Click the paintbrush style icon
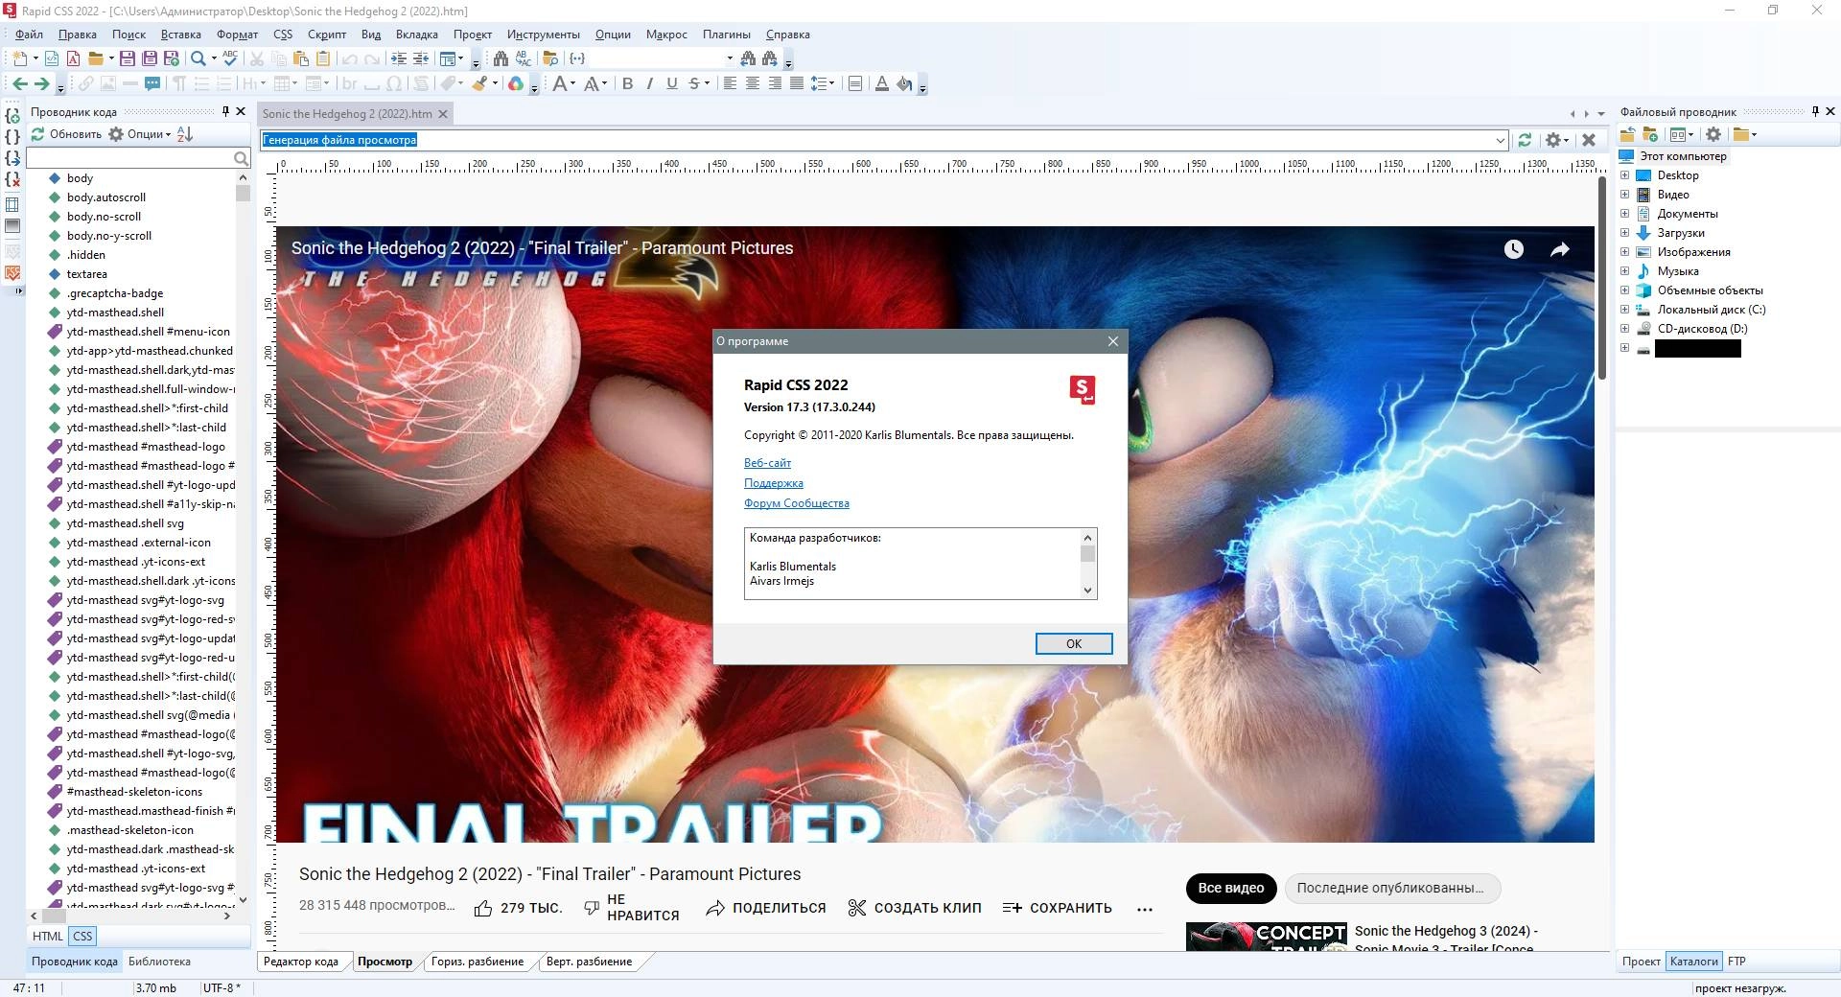 pyautogui.click(x=478, y=83)
